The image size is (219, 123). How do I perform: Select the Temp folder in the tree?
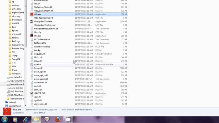(15, 56)
